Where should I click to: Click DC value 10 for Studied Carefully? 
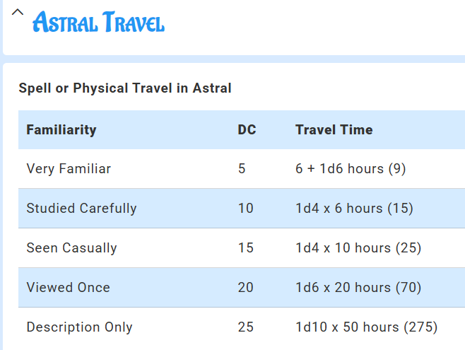coord(245,209)
